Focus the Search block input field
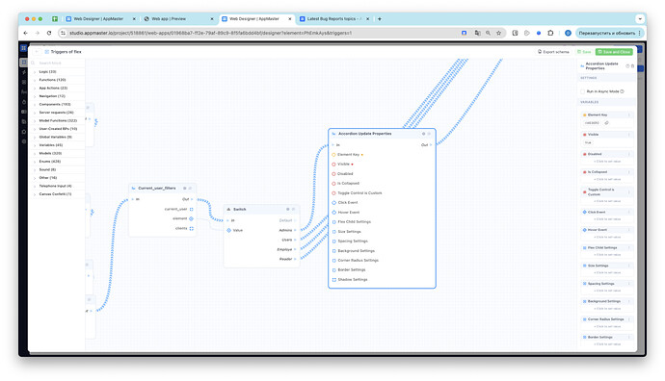The image size is (665, 381). (x=58, y=63)
